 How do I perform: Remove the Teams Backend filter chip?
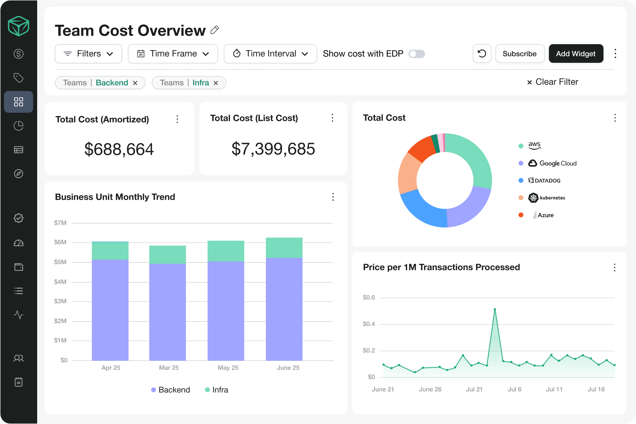coord(136,83)
